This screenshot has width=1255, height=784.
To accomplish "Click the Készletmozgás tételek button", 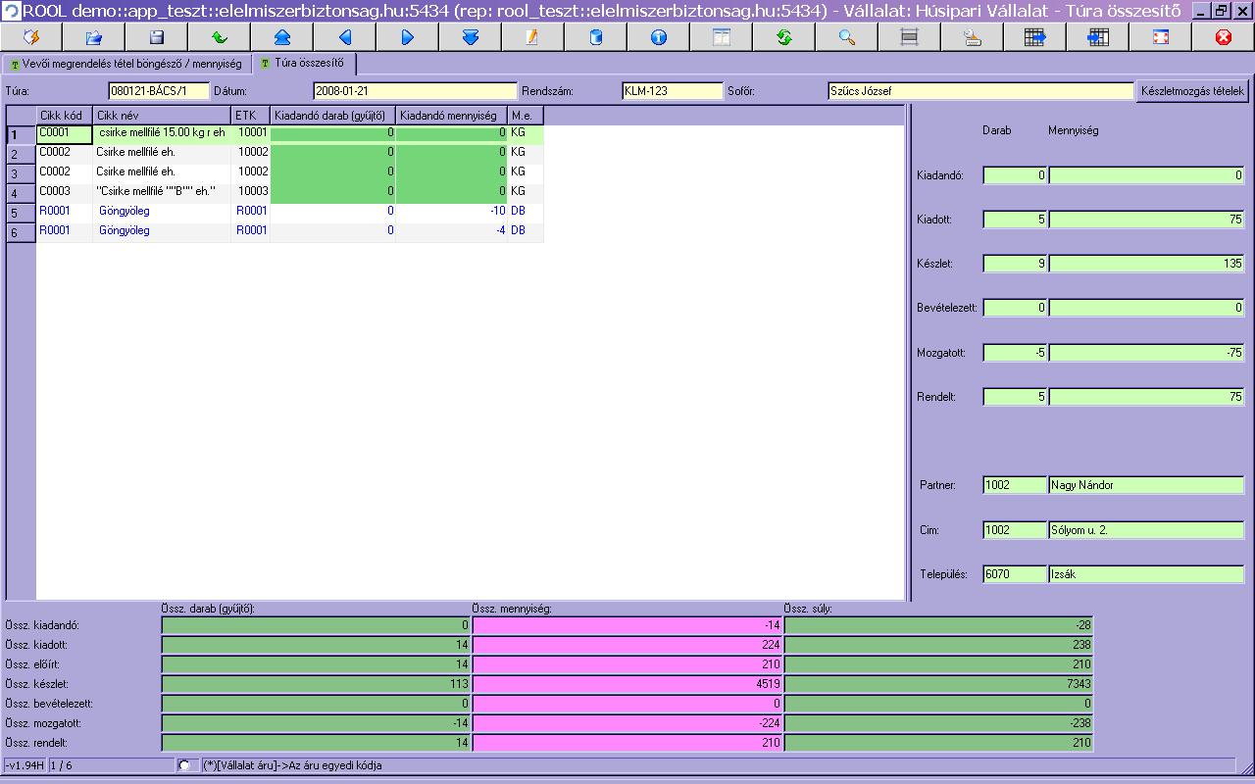I will pos(1192,91).
